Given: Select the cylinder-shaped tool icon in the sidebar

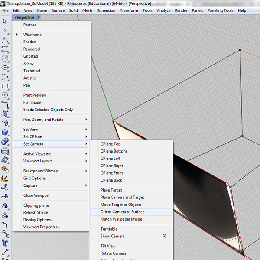Looking at the screenshot, I should [x=5, y=150].
